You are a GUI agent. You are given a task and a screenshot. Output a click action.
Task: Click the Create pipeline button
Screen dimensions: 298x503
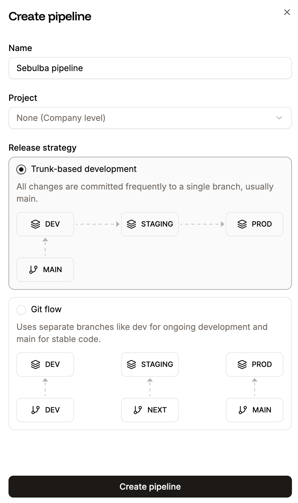tap(150, 487)
